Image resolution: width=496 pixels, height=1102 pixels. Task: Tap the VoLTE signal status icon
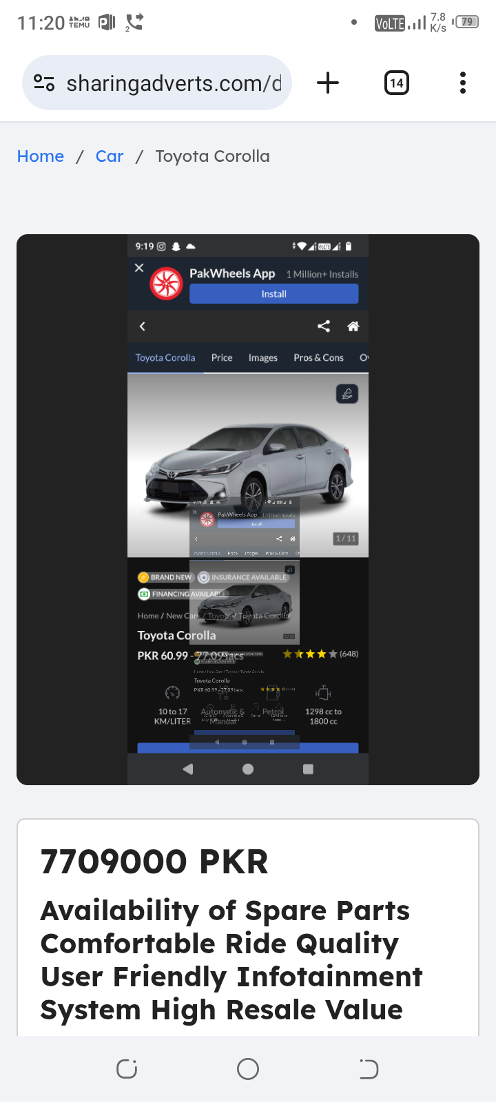tap(390, 23)
